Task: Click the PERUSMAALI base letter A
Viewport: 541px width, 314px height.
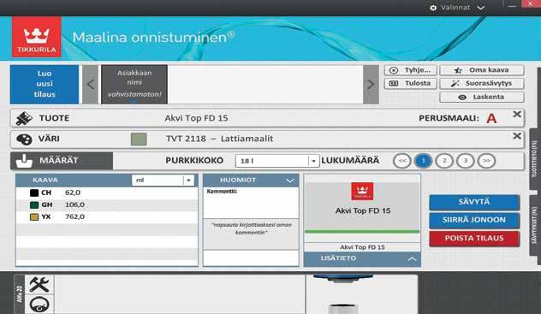Action: pos(491,119)
